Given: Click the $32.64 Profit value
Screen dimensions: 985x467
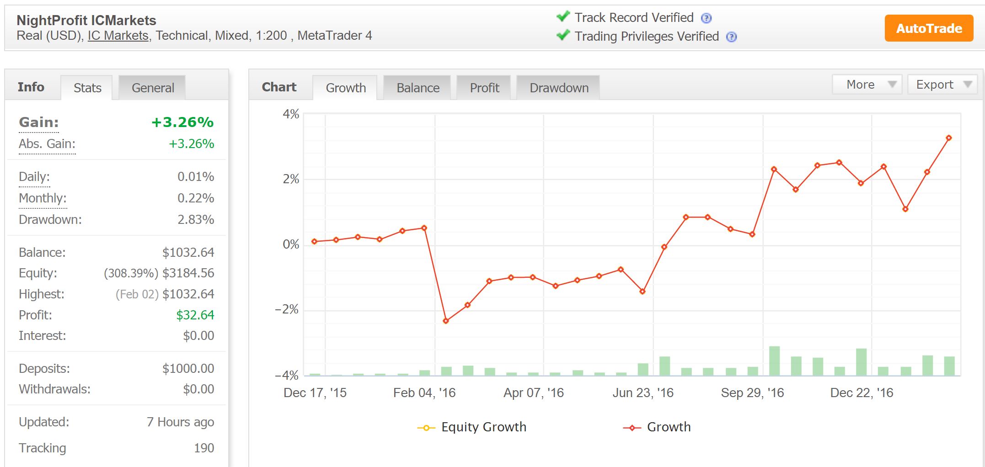Looking at the screenshot, I should 195,315.
